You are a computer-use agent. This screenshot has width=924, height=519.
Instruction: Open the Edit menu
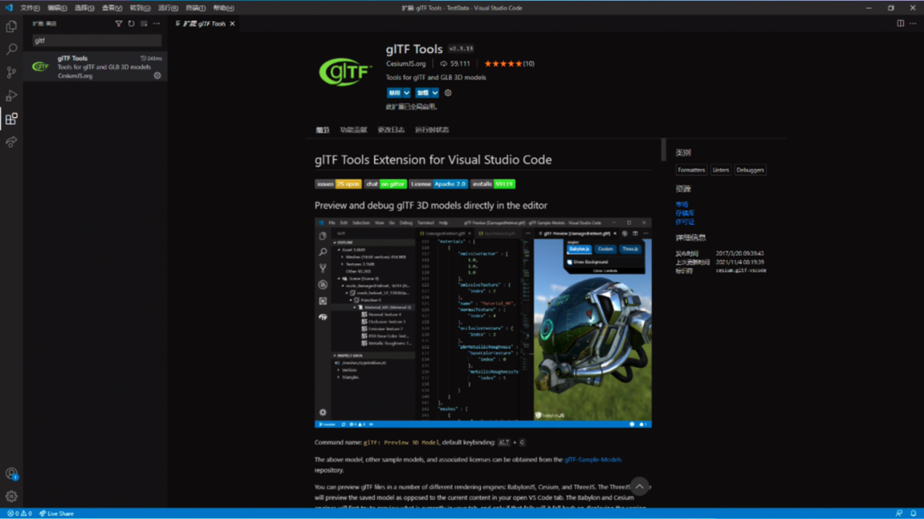tap(57, 8)
